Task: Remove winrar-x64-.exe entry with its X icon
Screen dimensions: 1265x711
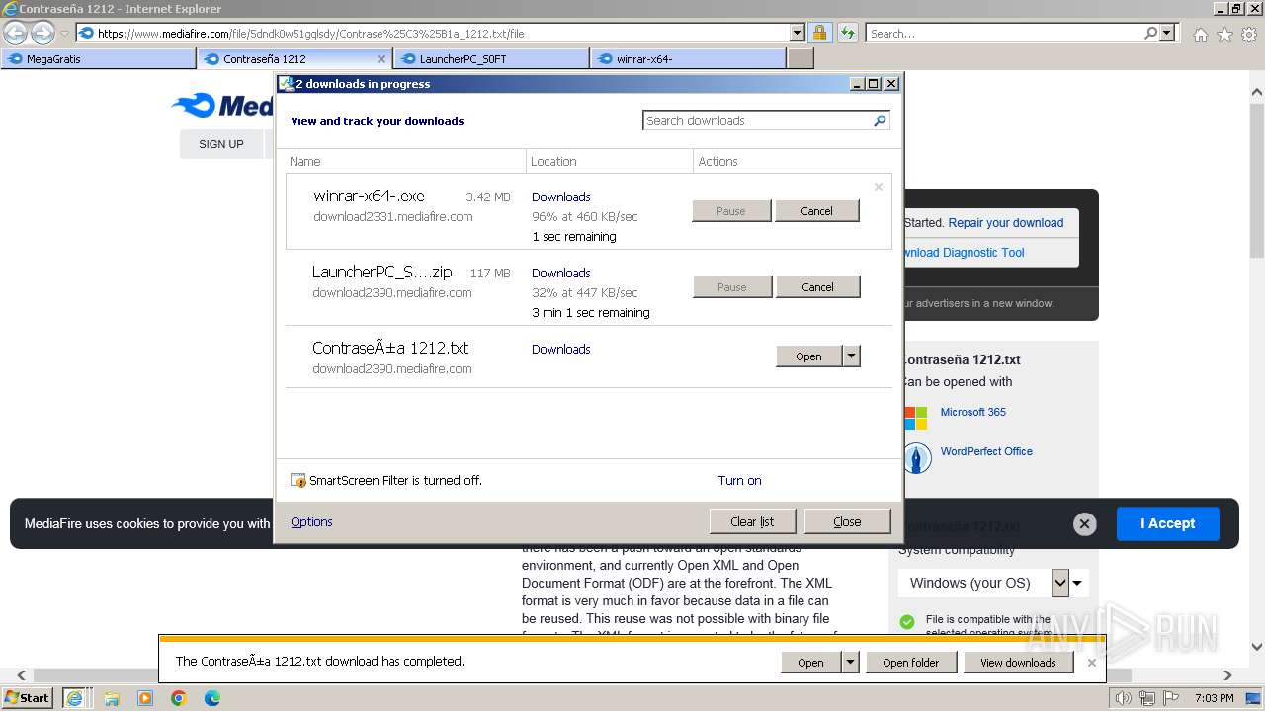Action: (x=878, y=187)
